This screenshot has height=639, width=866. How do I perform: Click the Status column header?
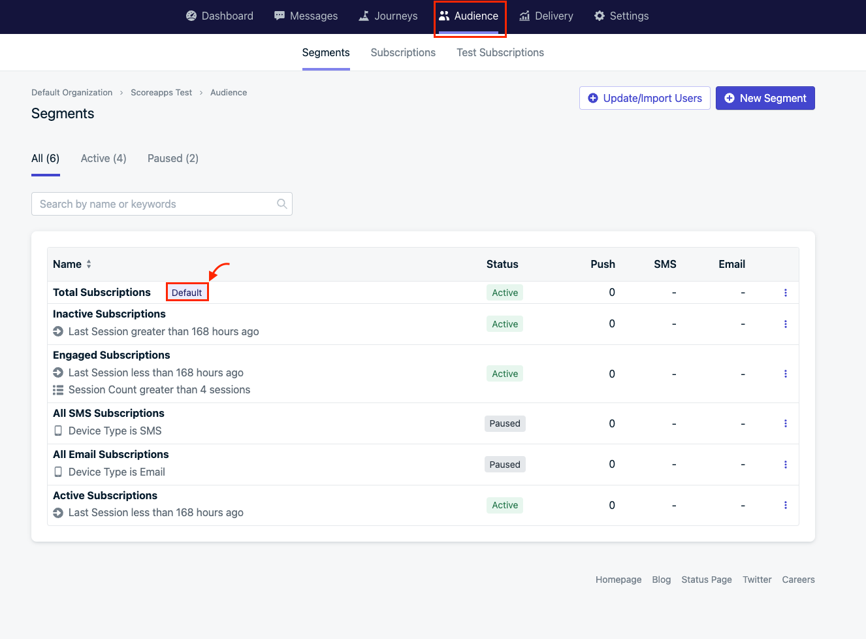tap(502, 264)
